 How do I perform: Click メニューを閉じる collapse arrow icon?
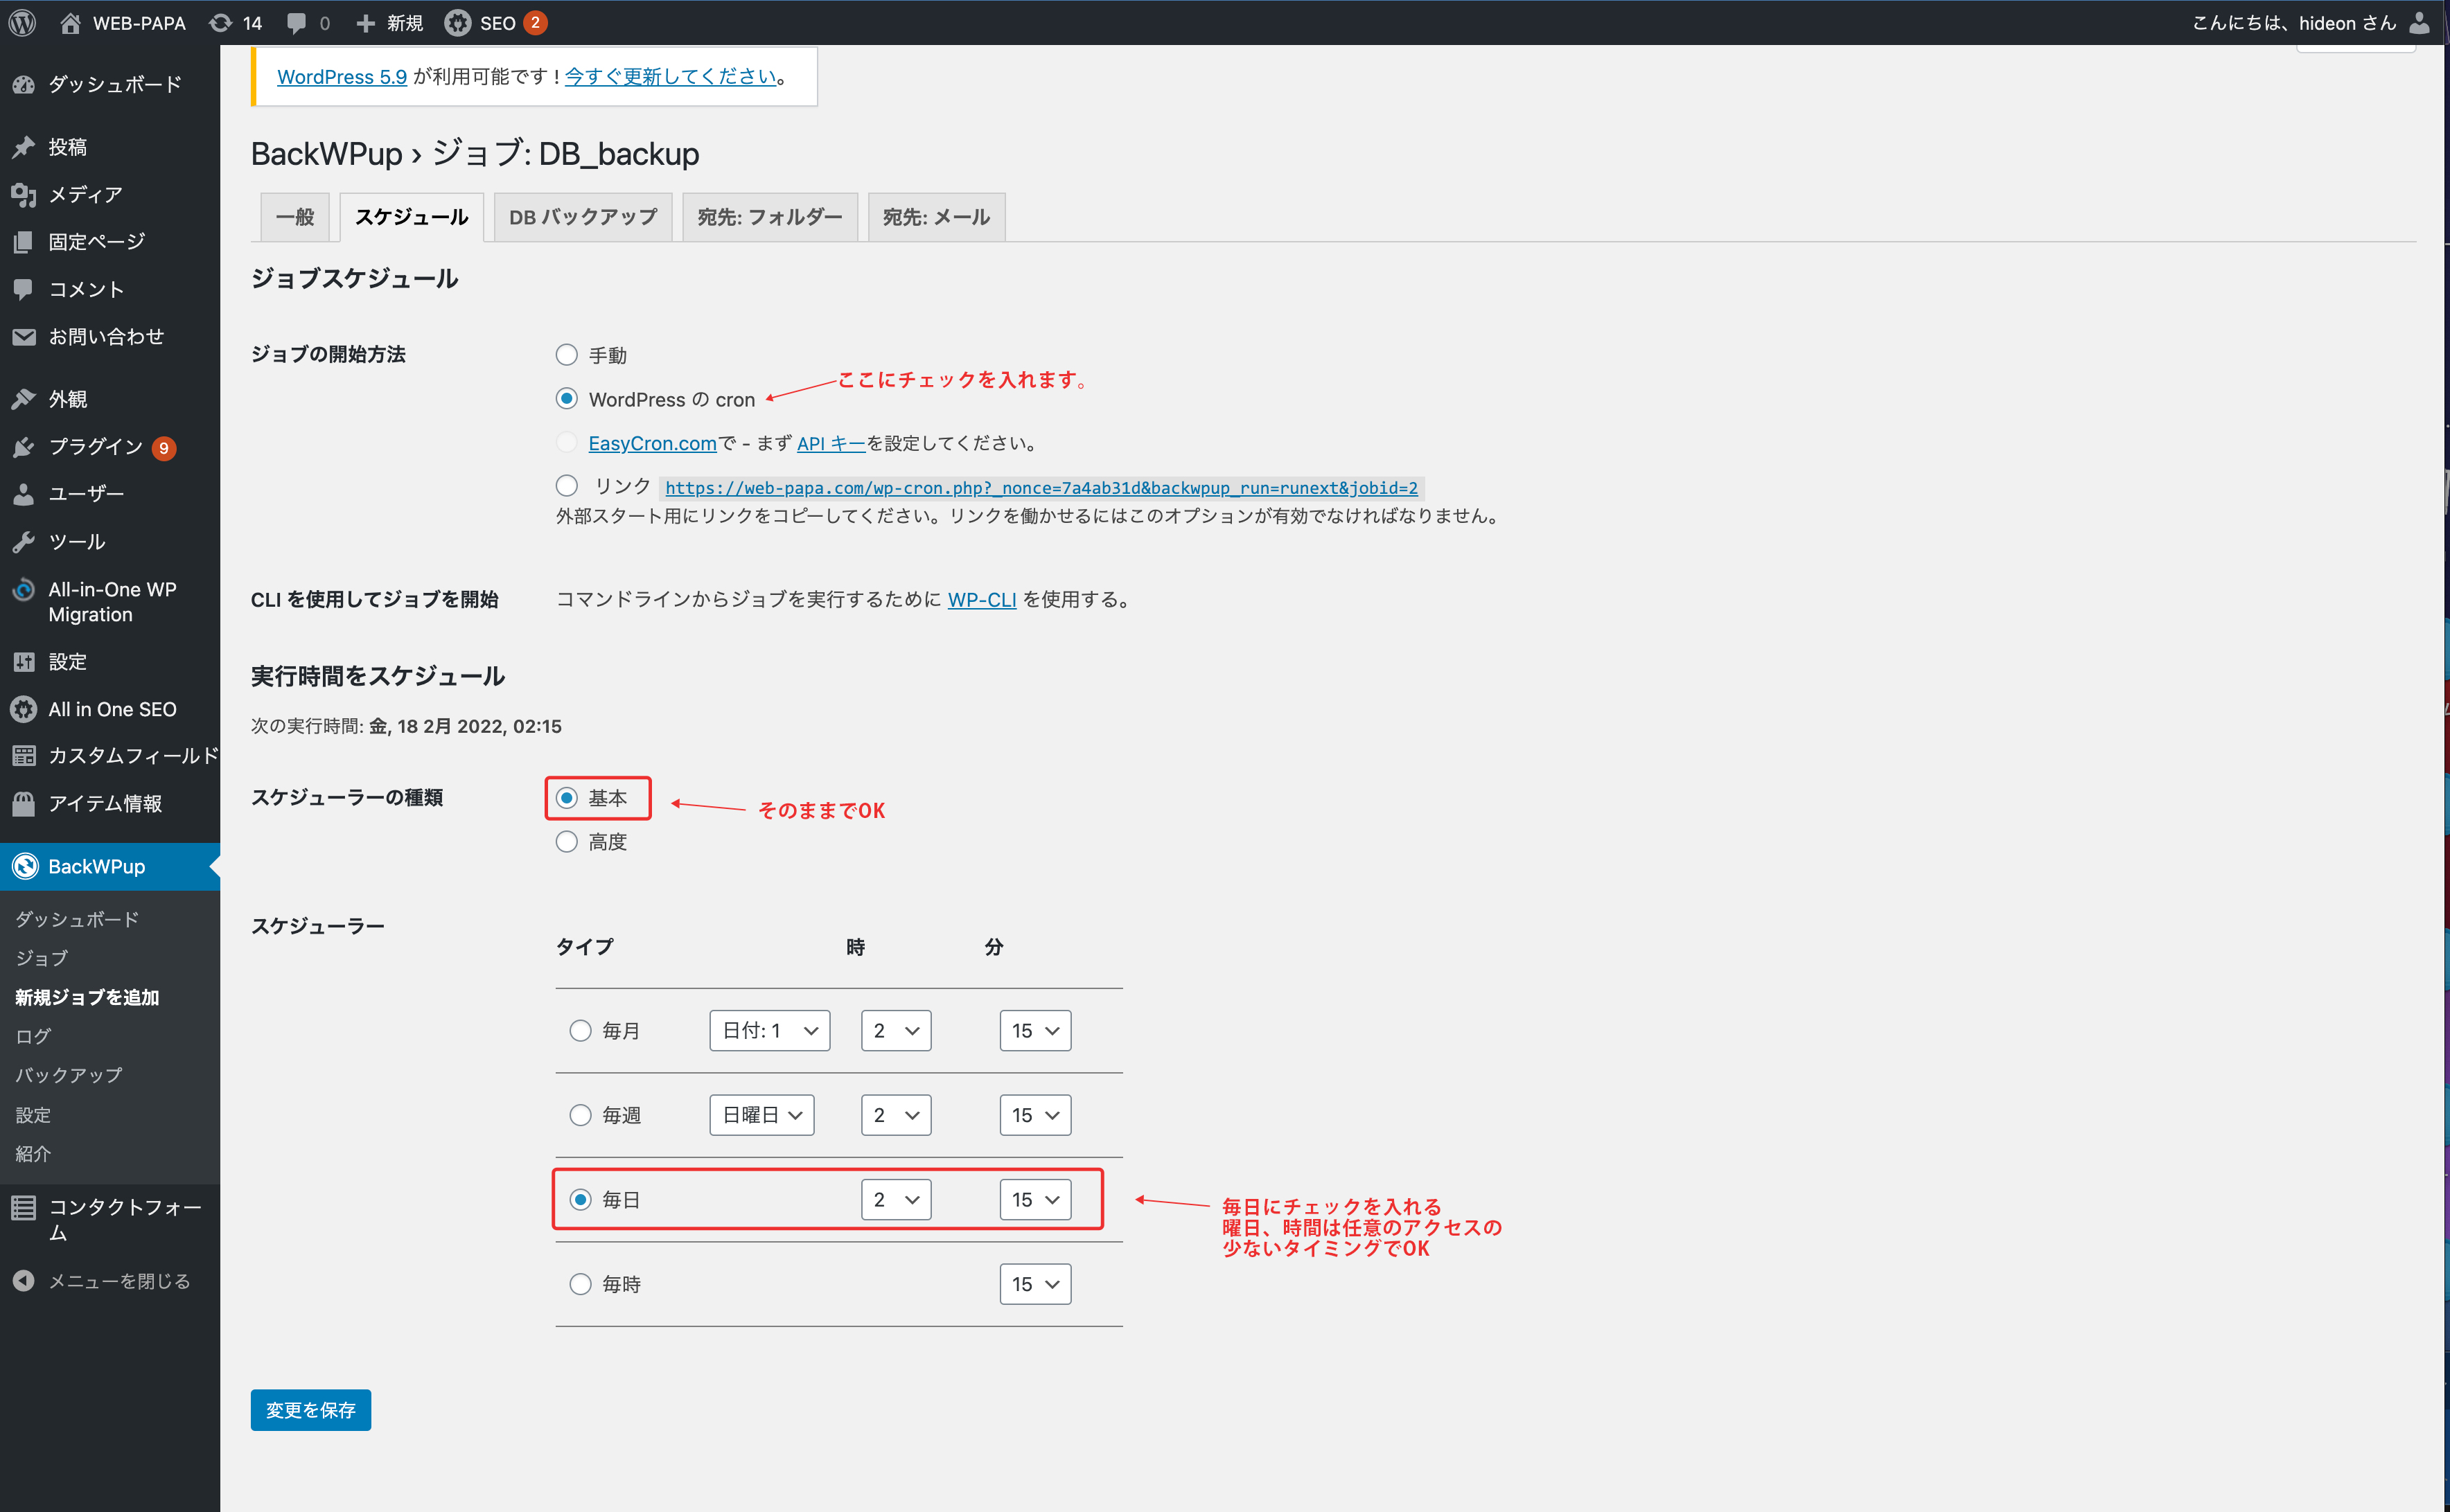pos(24,1281)
